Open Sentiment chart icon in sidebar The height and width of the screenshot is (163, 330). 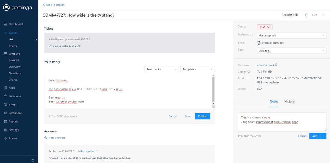pos(5,113)
